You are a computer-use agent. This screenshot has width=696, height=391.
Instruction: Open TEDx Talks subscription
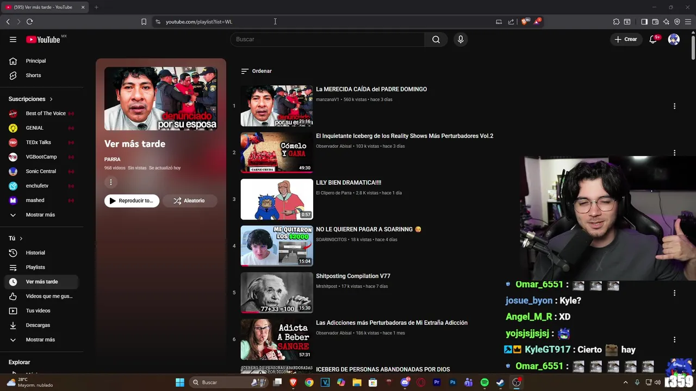(x=41, y=142)
